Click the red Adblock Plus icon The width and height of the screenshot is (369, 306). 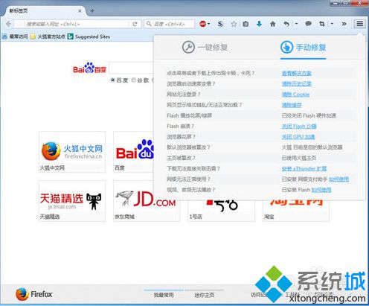click(202, 24)
